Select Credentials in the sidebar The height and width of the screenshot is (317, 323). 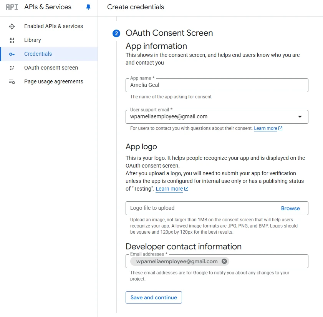[x=49, y=54]
